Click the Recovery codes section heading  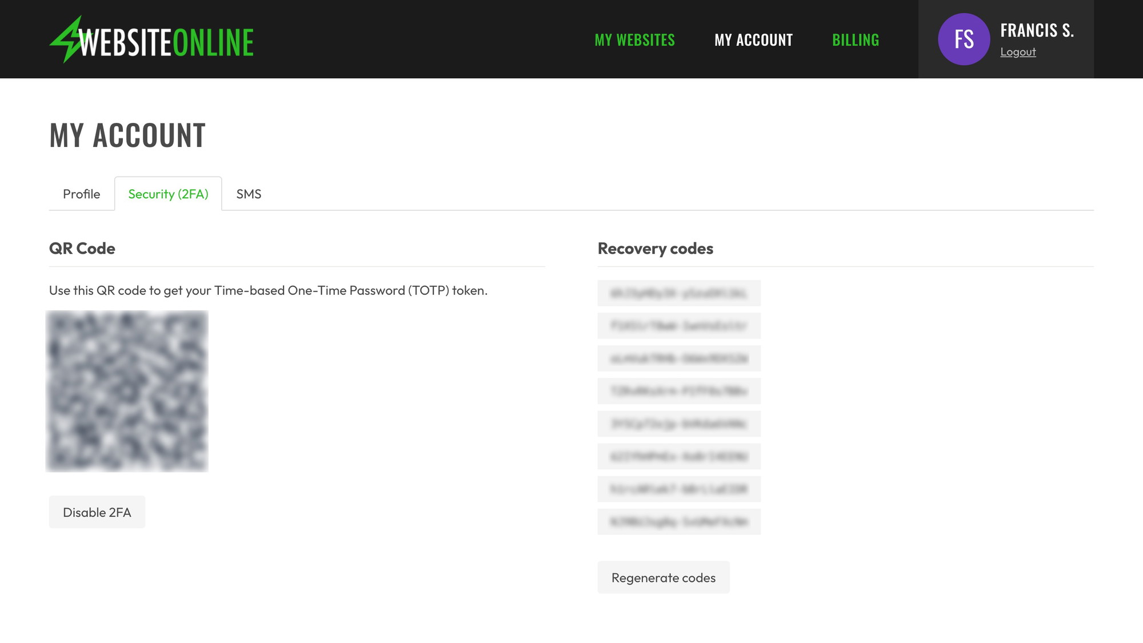click(x=656, y=249)
